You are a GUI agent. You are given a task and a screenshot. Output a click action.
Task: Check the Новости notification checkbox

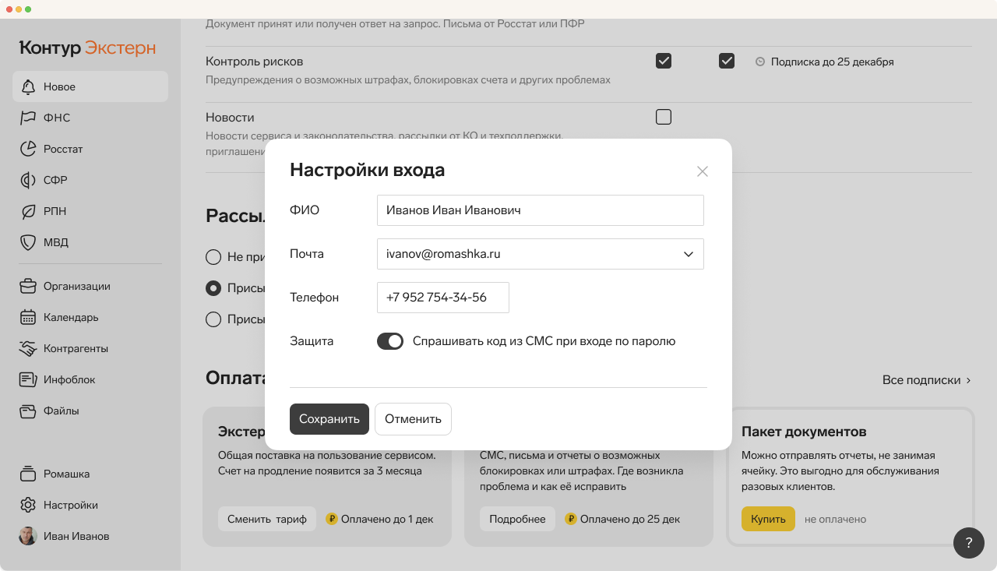pyautogui.click(x=664, y=117)
